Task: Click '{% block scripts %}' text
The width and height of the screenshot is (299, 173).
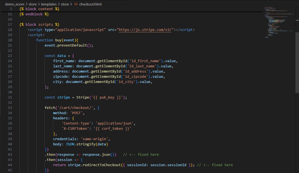Action: pyautogui.click(x=39, y=24)
